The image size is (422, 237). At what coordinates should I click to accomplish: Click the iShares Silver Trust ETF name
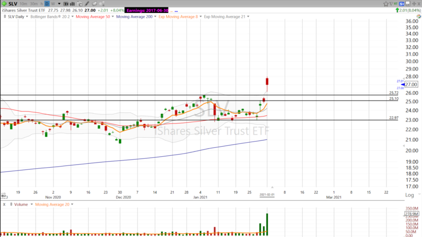(x=24, y=10)
